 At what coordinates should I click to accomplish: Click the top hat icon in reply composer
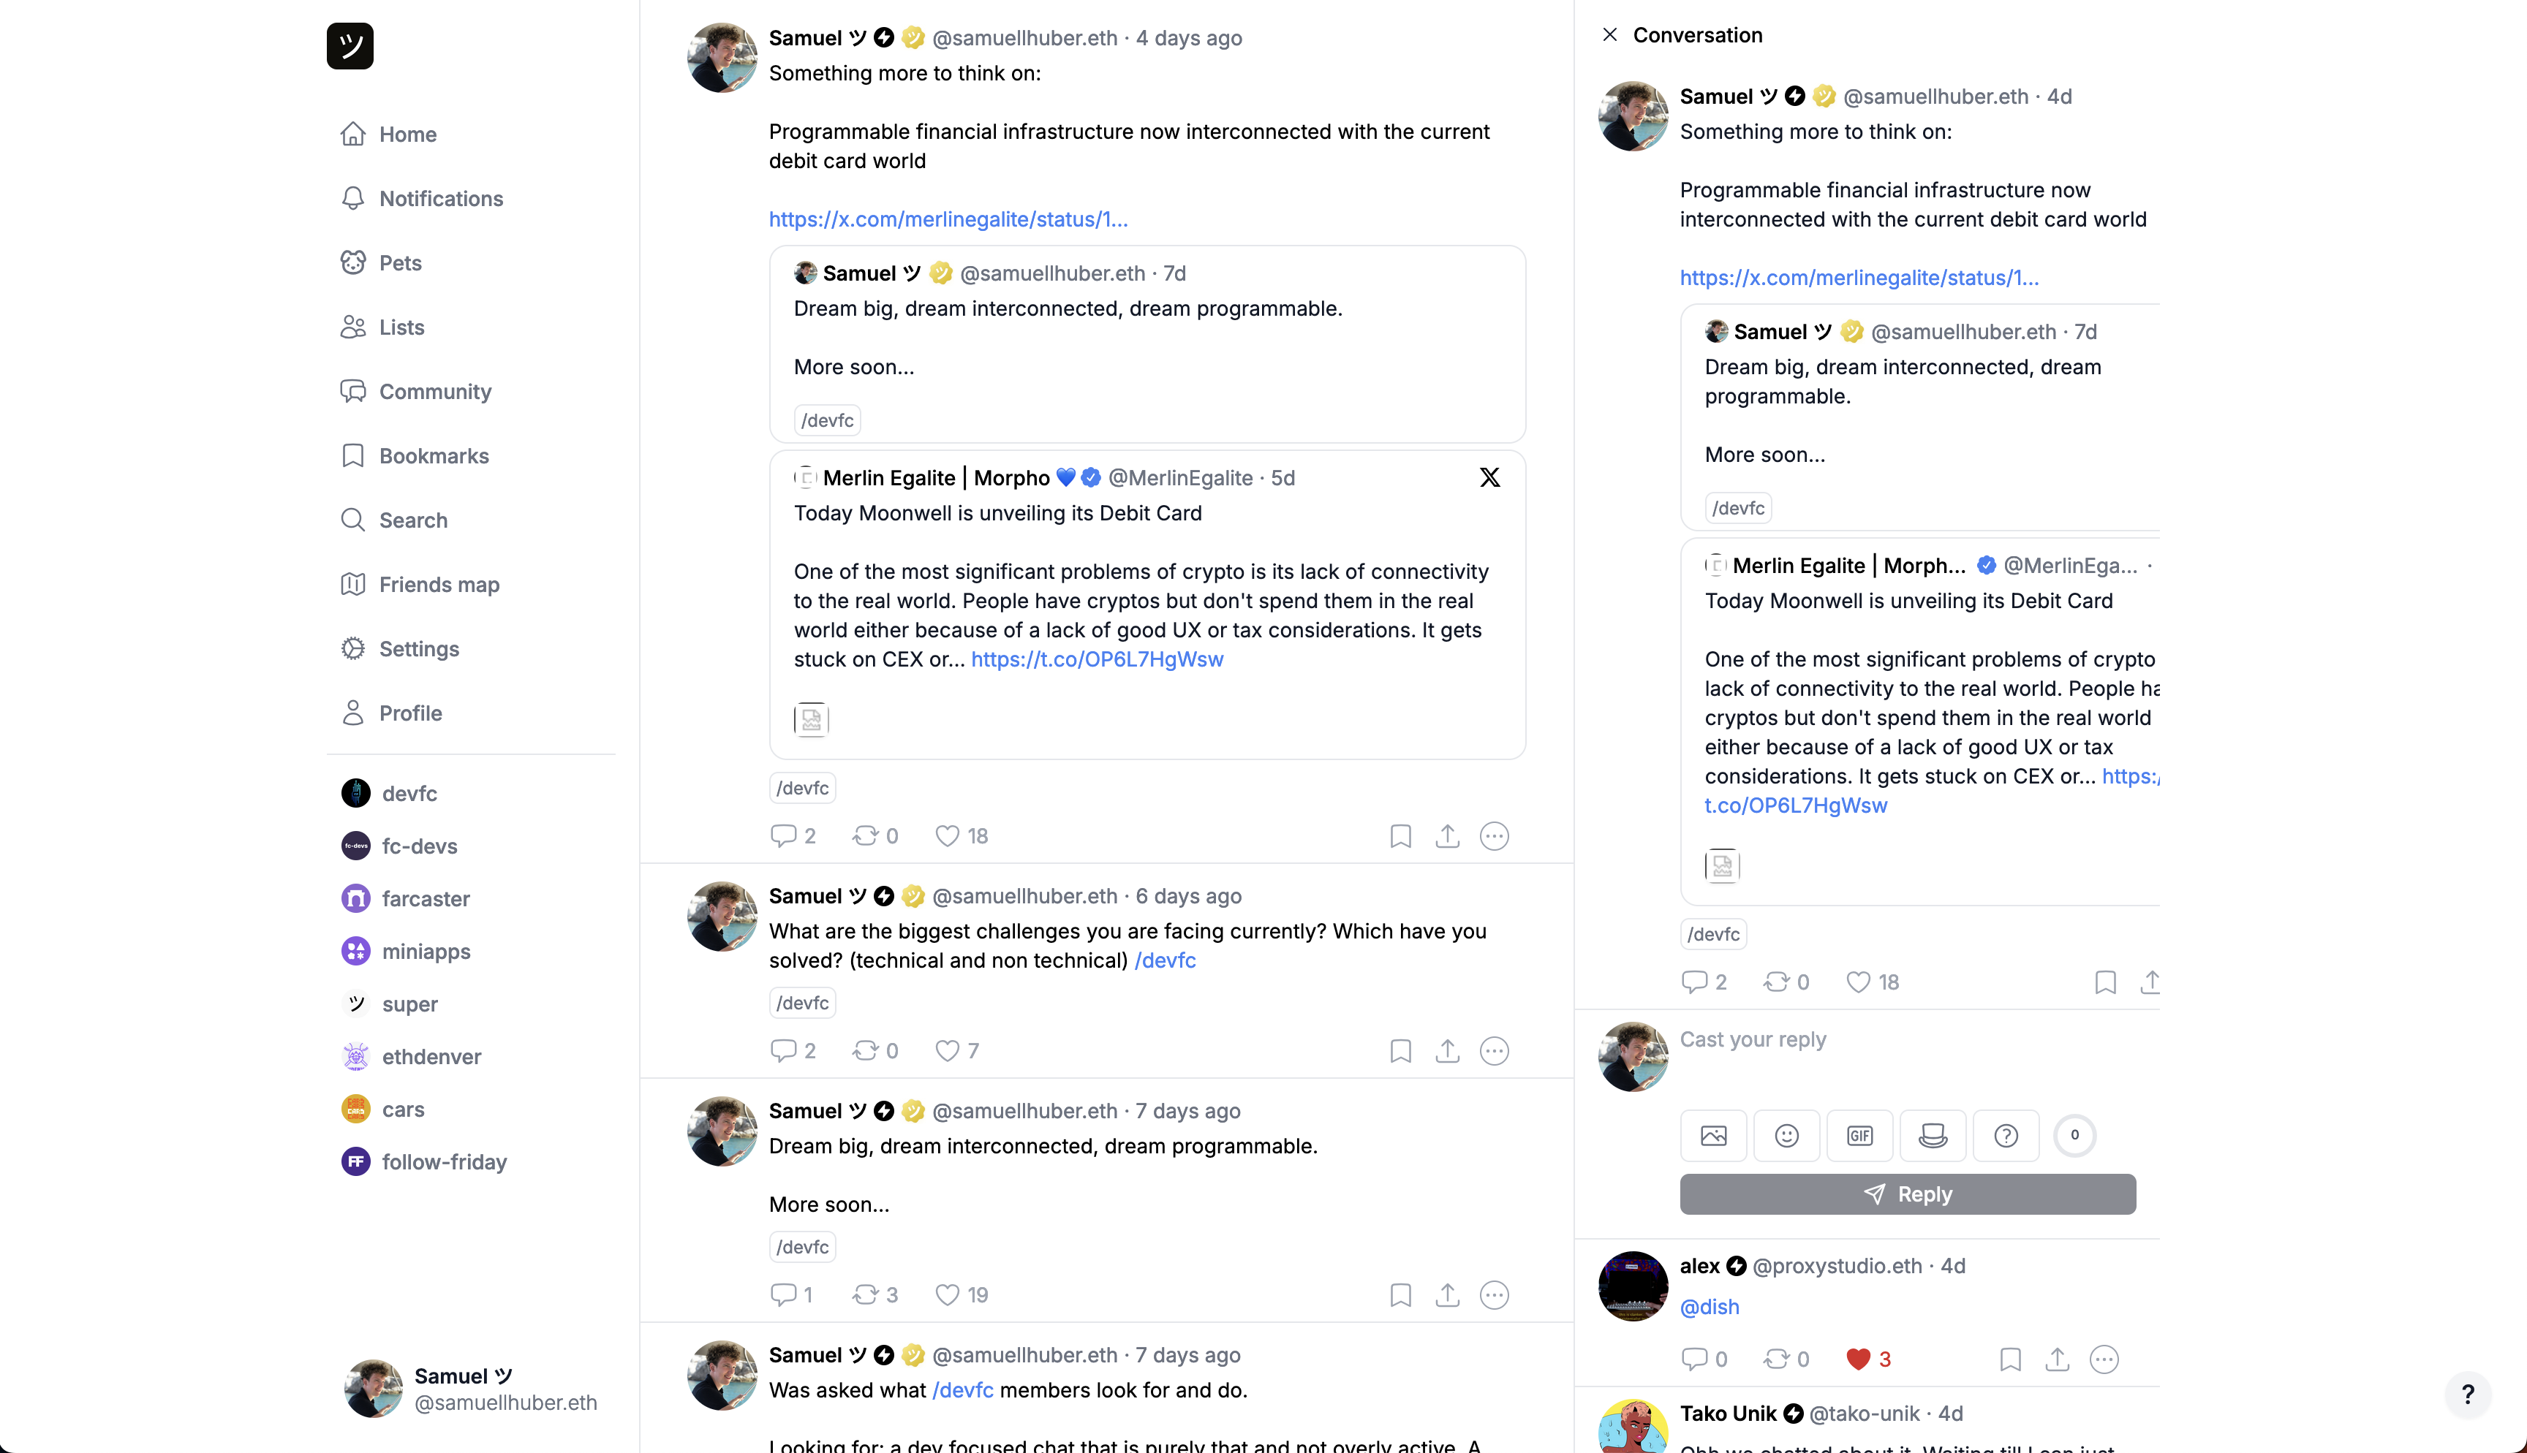tap(1933, 1136)
